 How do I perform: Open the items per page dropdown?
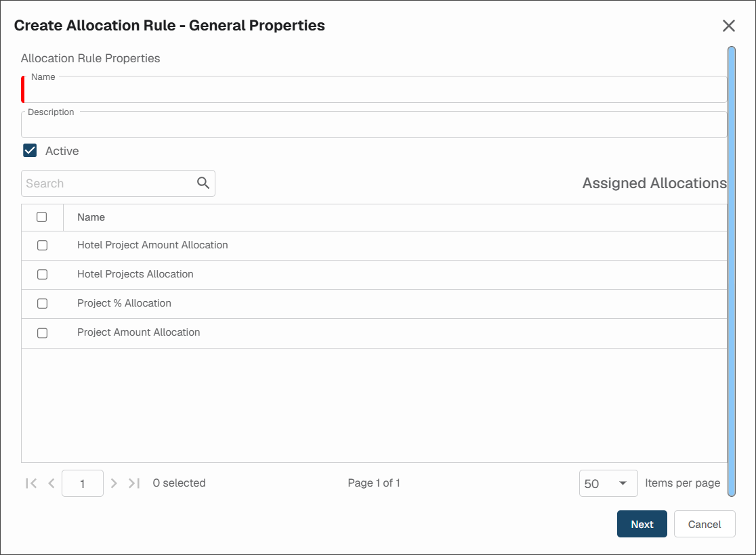(x=608, y=483)
